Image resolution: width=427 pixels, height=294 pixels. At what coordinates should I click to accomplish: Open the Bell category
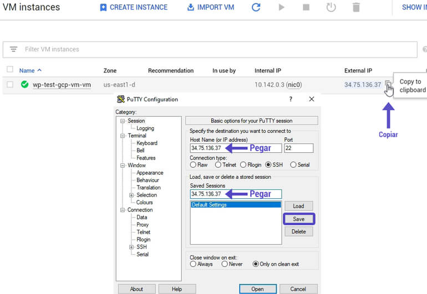[x=140, y=151]
